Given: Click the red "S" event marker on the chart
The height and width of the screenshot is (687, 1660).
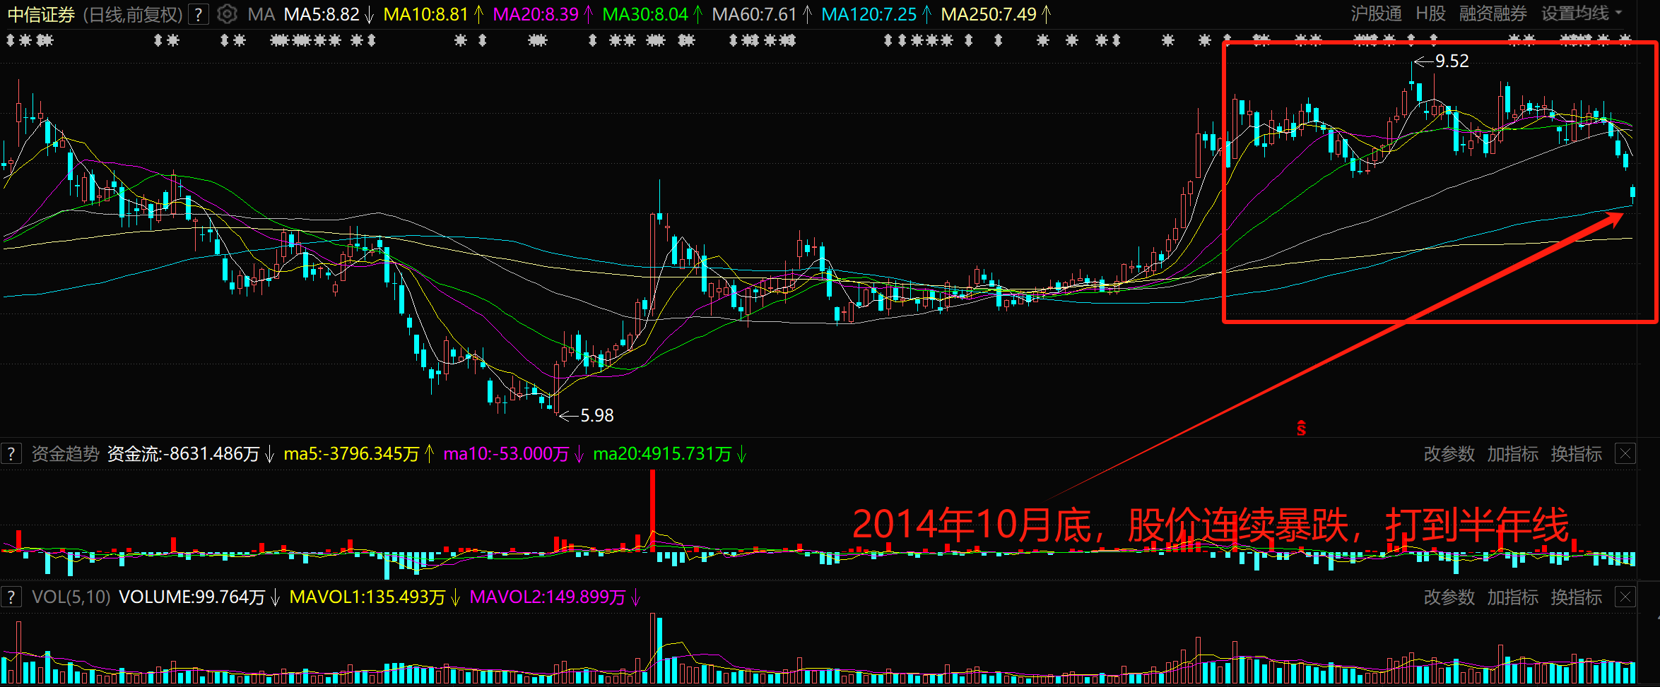Looking at the screenshot, I should pyautogui.click(x=1300, y=427).
